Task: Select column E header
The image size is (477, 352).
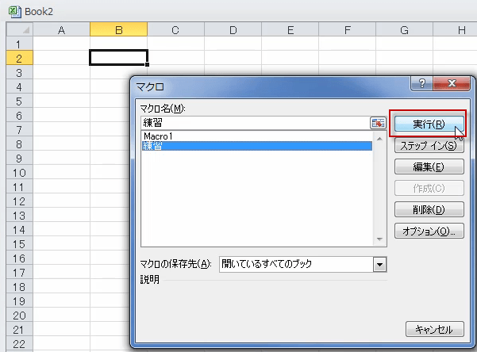Action: tap(290, 30)
